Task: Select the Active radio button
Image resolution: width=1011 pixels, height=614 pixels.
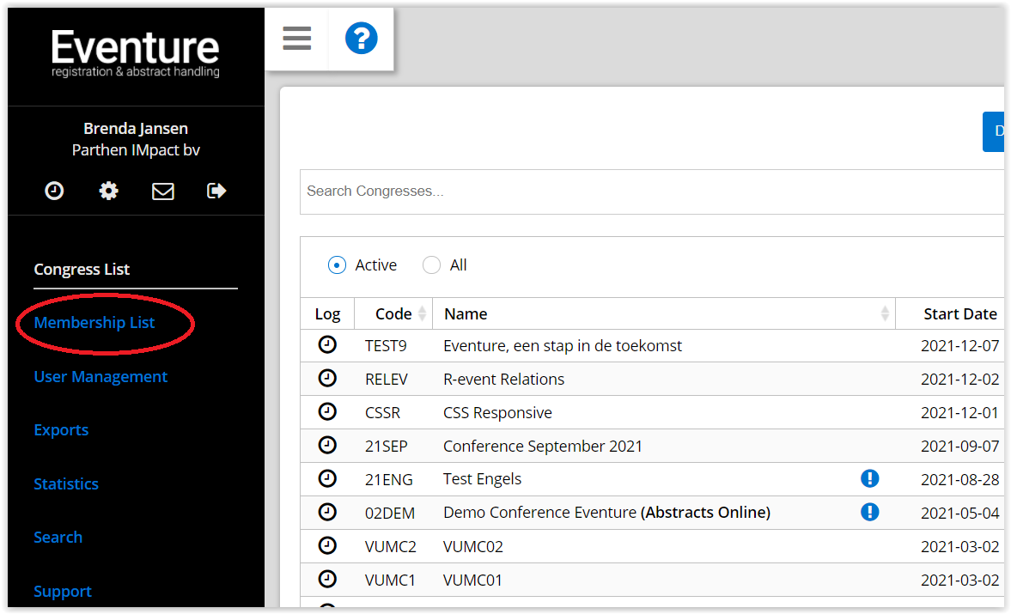Action: tap(337, 265)
